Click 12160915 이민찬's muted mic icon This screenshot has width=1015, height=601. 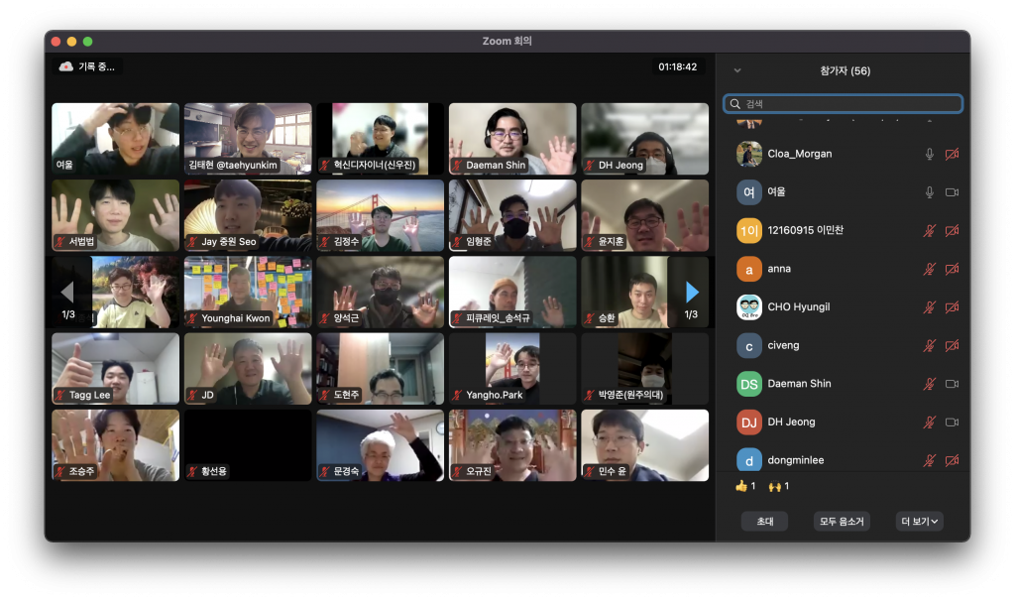[x=930, y=230]
